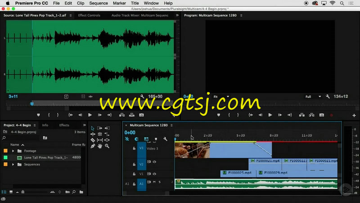The image size is (360, 203).
Task: Switch Project panel to icon view
Action: 11,192
